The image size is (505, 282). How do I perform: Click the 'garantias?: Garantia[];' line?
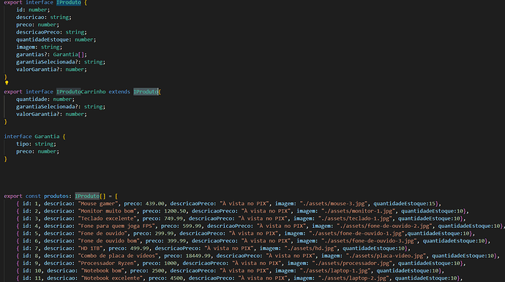(x=51, y=55)
